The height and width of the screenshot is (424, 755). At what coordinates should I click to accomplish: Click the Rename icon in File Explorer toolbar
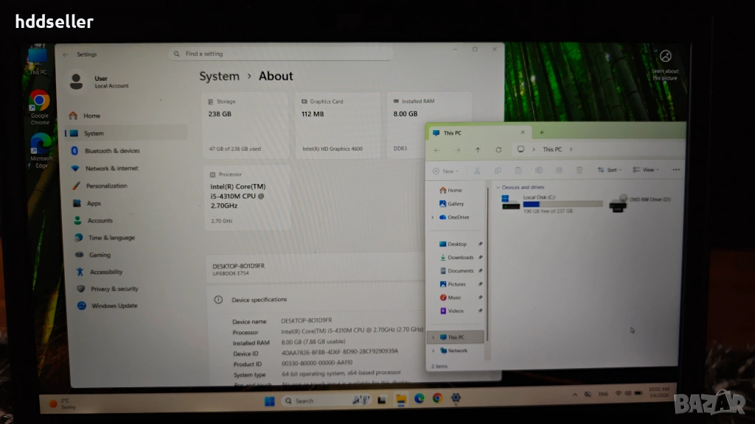click(539, 170)
